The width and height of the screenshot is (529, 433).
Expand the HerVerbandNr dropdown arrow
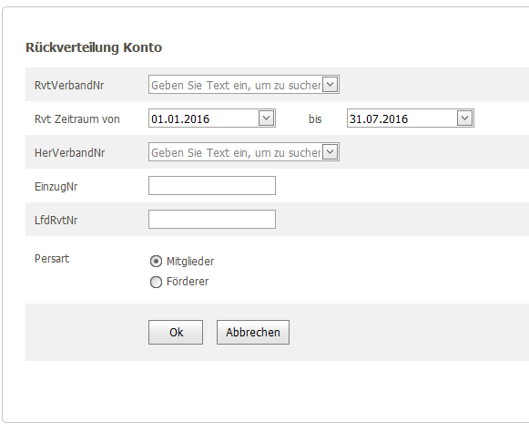point(330,152)
